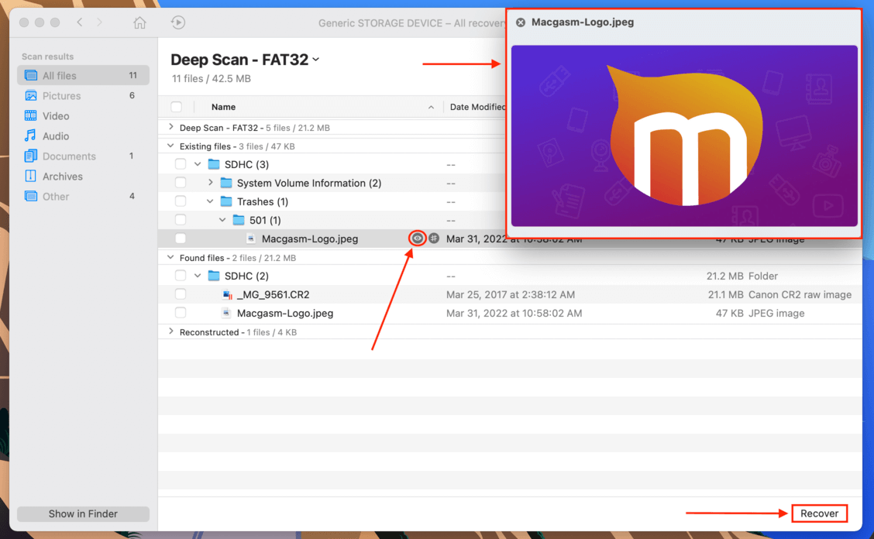Click the Trashes folder icon
This screenshot has height=539, width=874.
pyautogui.click(x=225, y=201)
